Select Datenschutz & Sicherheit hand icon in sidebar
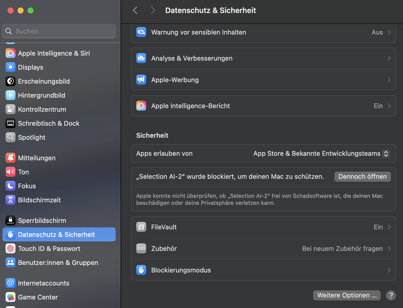Viewport: 403px width, 308px height. 11,235
